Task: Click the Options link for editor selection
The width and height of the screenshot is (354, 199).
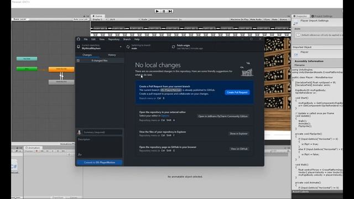Action: [x=165, y=116]
